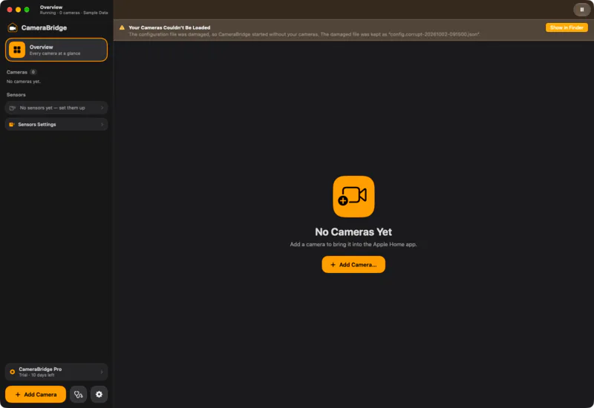
Task: Open the Overview sidebar item
Action: (56, 50)
